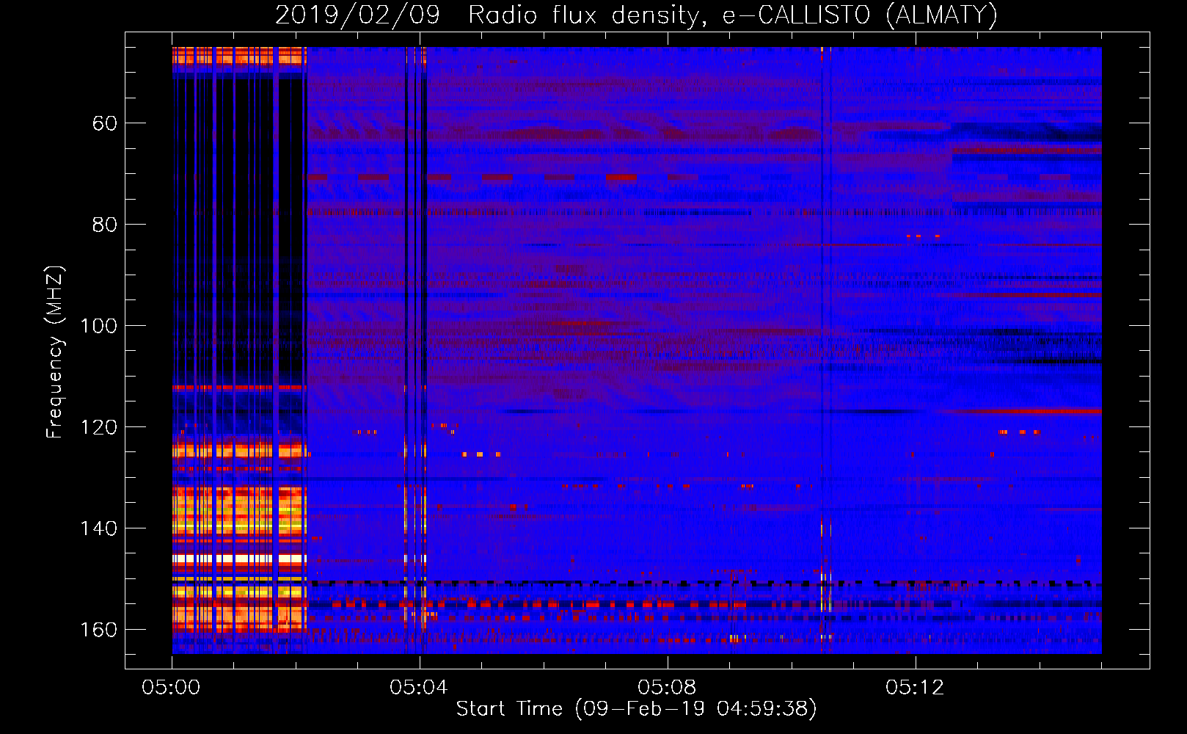Click the 05:00 time tick label
The height and width of the screenshot is (734, 1187).
172,688
